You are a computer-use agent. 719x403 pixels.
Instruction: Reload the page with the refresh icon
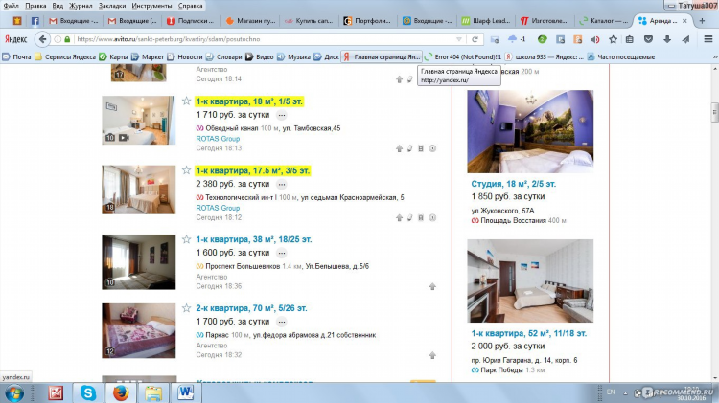click(475, 39)
